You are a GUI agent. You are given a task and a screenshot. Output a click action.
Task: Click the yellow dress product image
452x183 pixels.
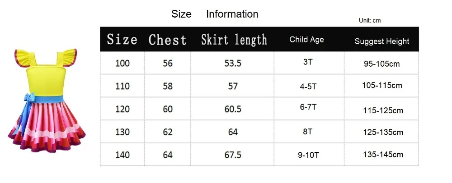click(x=47, y=100)
